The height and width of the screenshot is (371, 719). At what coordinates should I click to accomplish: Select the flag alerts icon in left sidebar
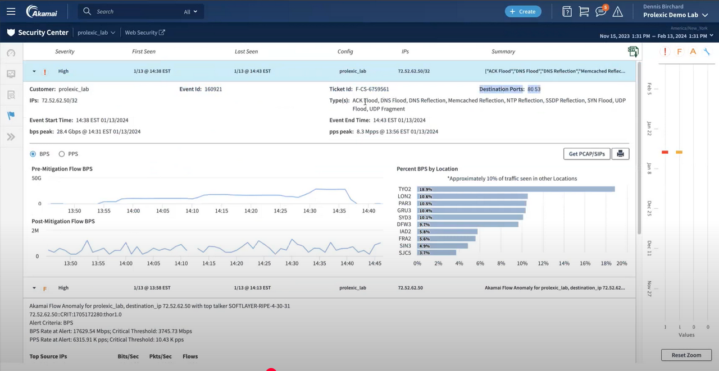pos(10,116)
